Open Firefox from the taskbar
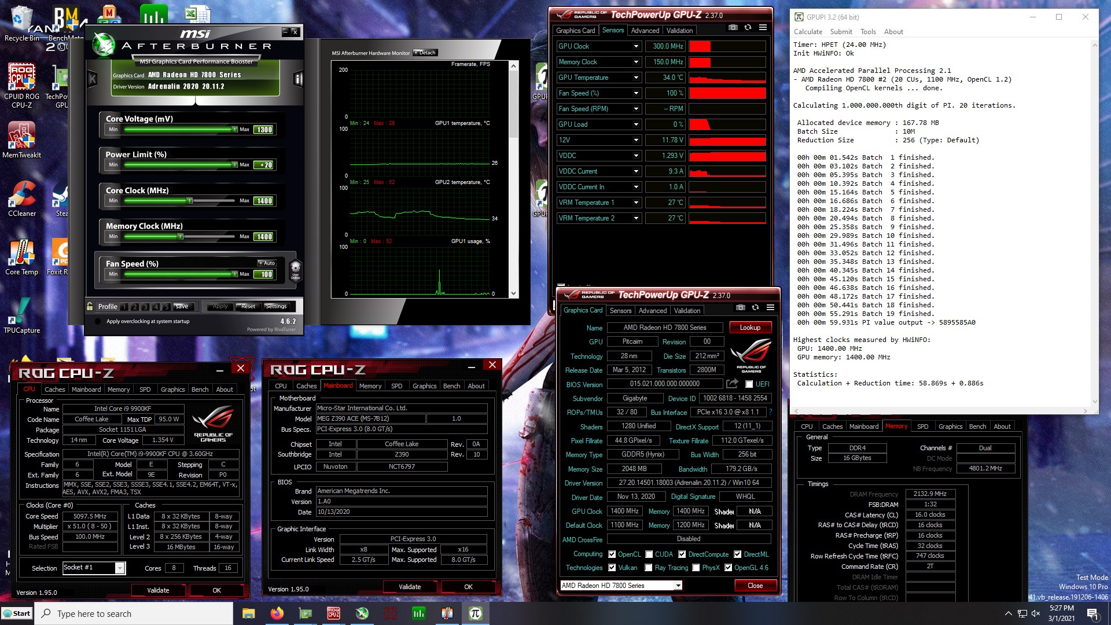1111x625 pixels. coord(277,613)
